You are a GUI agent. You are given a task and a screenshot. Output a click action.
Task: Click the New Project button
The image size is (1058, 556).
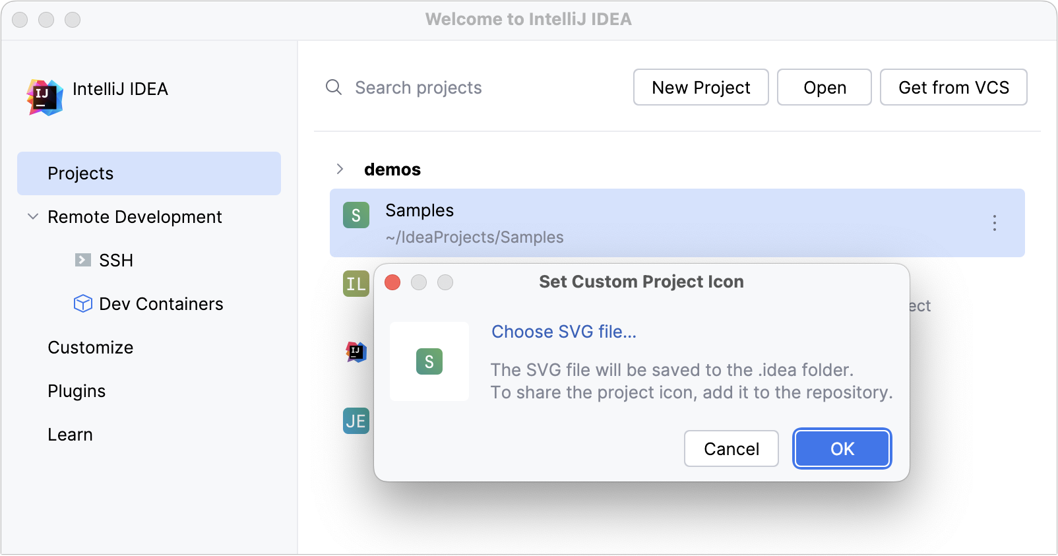(701, 87)
